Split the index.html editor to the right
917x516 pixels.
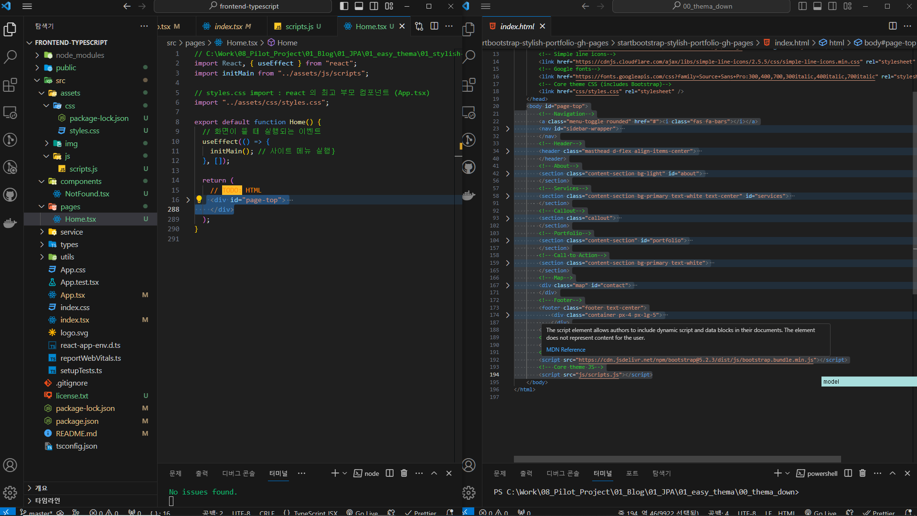pyautogui.click(x=893, y=26)
